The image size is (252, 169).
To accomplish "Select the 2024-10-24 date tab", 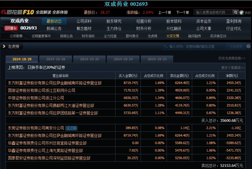I will (123, 59).
